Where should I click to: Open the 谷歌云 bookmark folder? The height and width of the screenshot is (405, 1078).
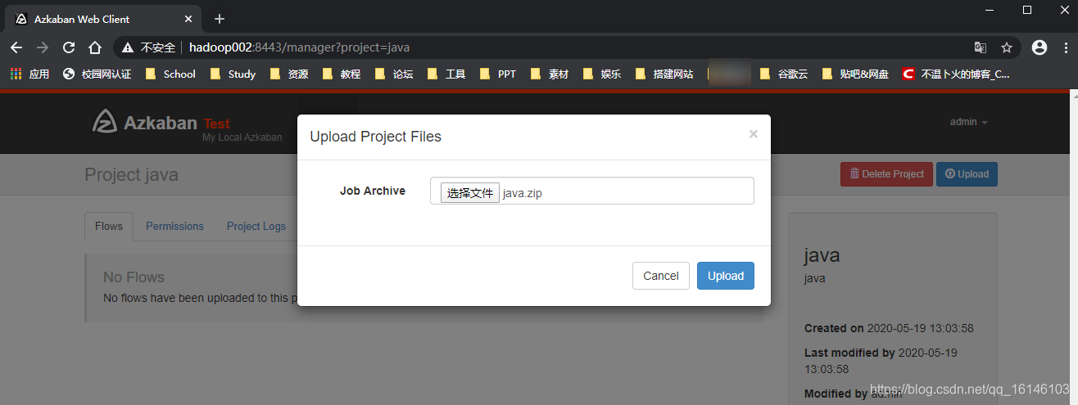coord(784,74)
